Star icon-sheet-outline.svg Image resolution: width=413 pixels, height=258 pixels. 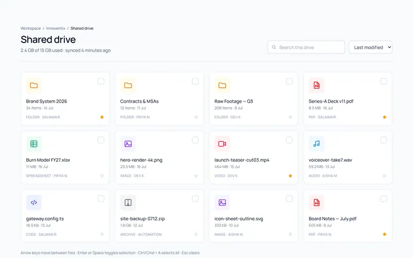point(290,234)
